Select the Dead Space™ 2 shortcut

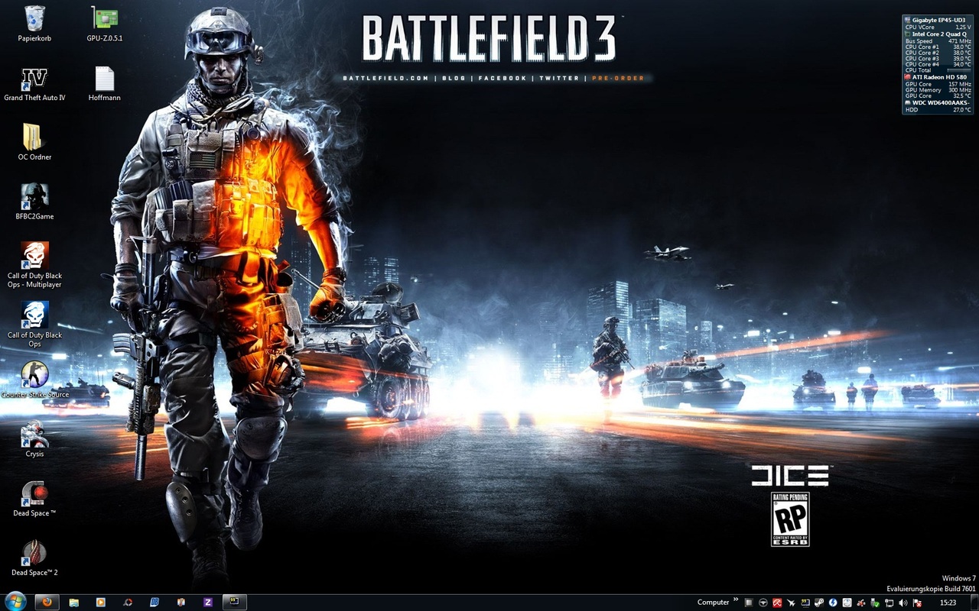pyautogui.click(x=34, y=558)
